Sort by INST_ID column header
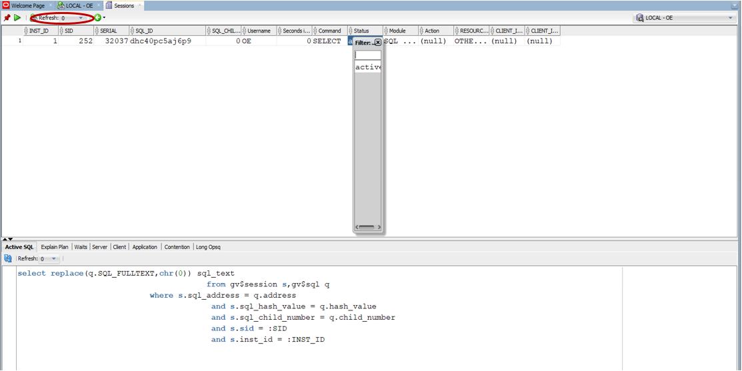742x371 pixels. click(x=41, y=31)
